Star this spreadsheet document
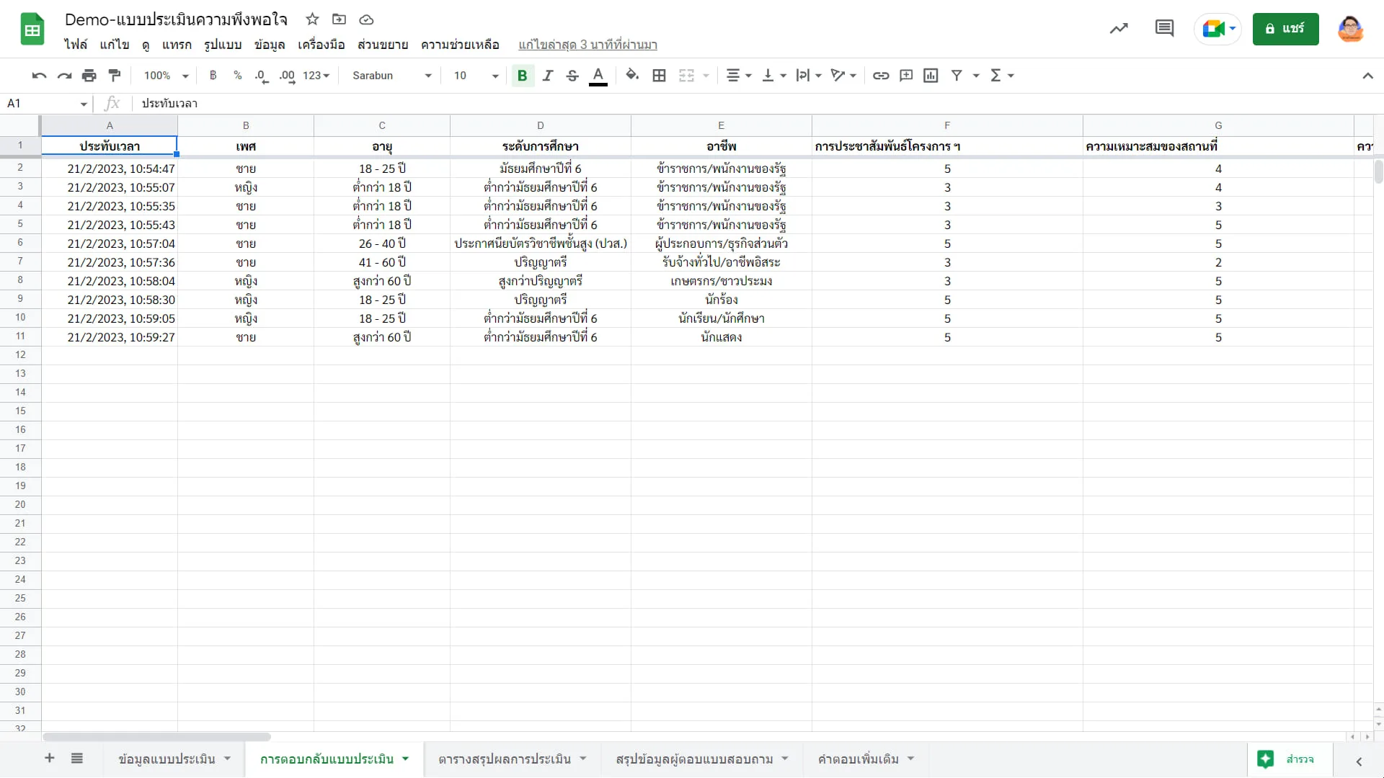This screenshot has width=1384, height=778. tap(312, 19)
